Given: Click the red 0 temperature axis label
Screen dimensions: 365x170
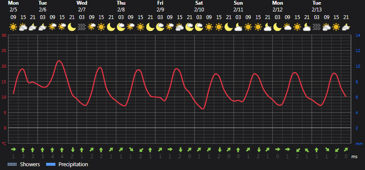Looking at the screenshot, I should pyautogui.click(x=5, y=128).
